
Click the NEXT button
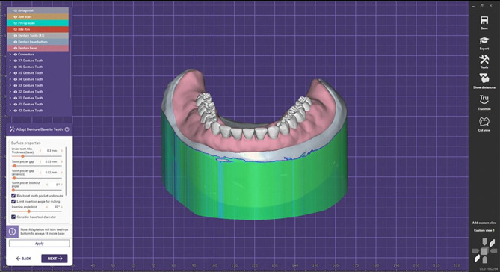click(55, 259)
